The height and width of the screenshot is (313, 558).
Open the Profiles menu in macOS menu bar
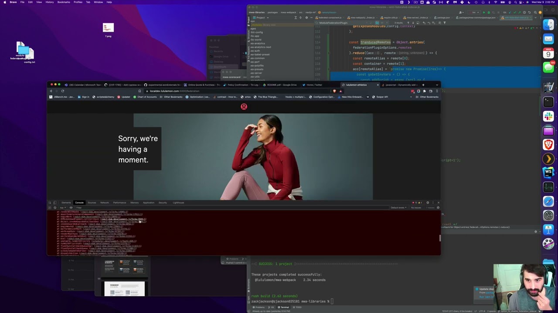tap(78, 2)
